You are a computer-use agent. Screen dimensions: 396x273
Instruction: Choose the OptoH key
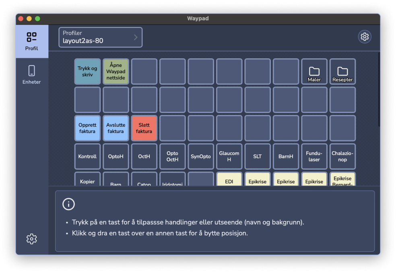115,156
